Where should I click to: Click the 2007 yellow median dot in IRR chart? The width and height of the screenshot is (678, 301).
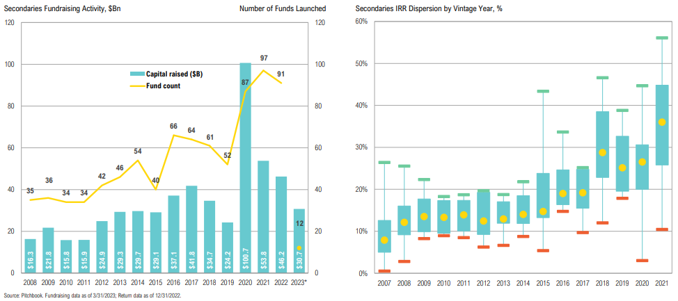tap(384, 240)
